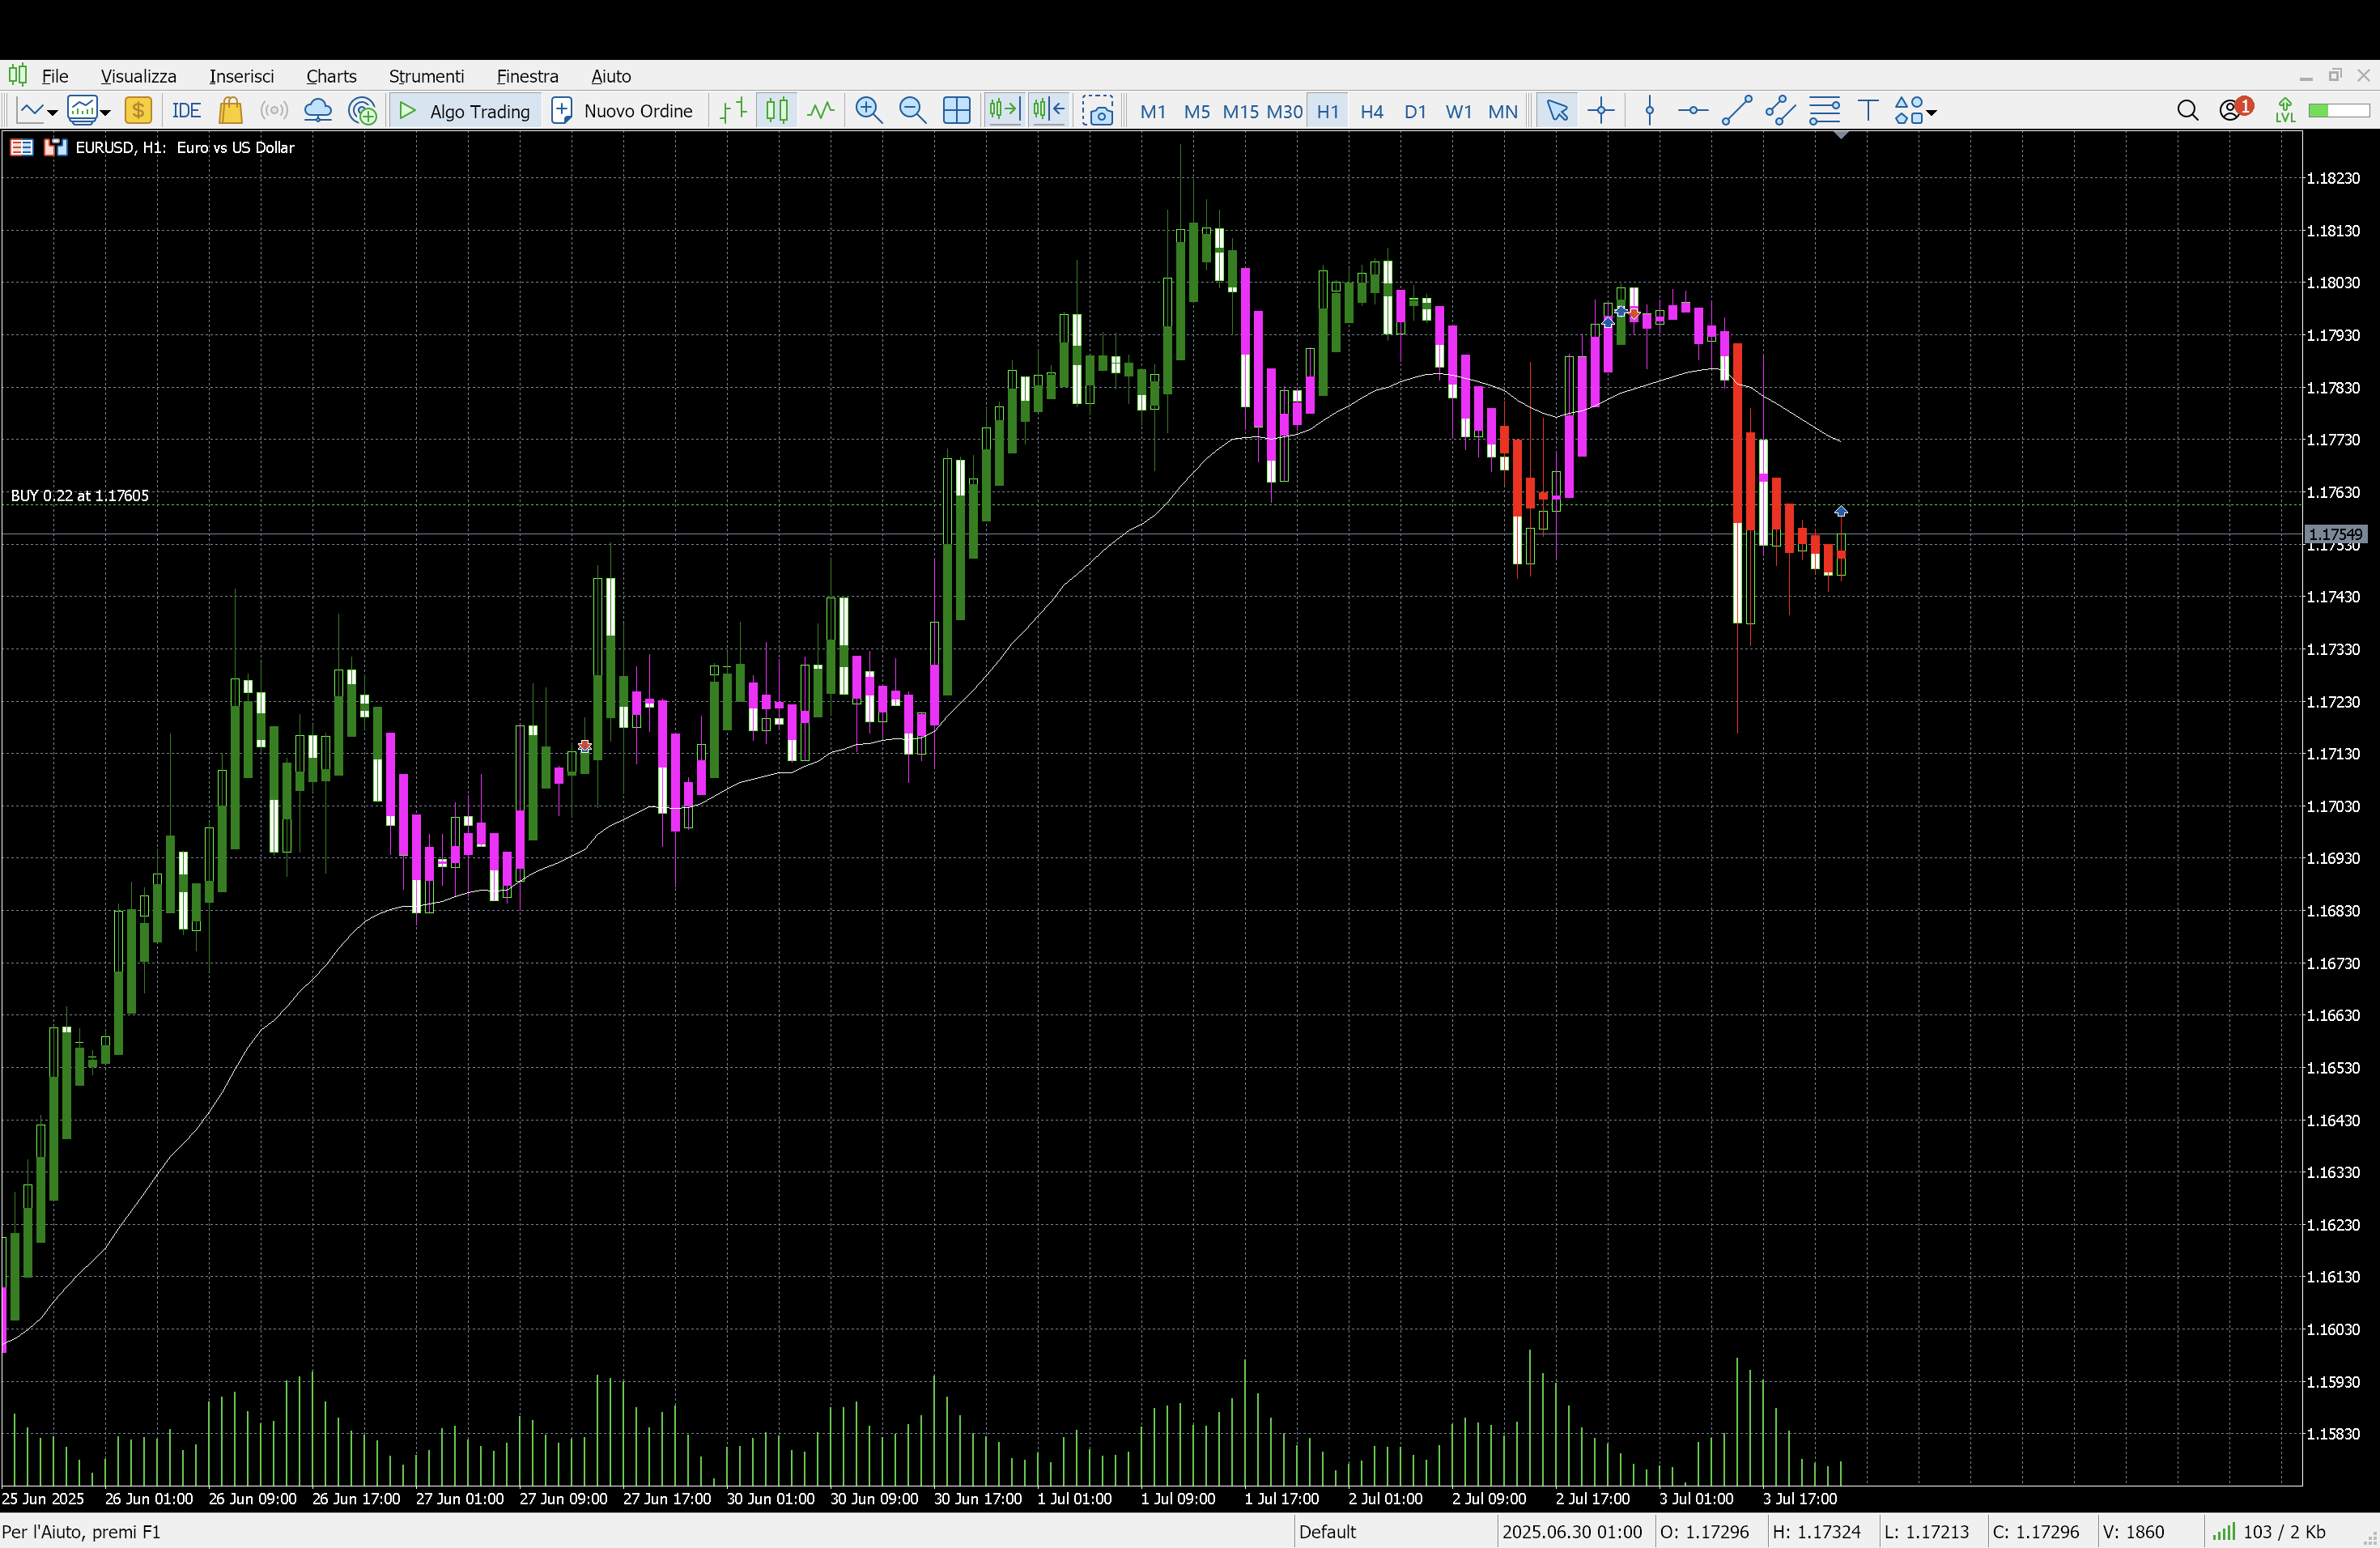Expand the chart type dropdown arrow

52,113
